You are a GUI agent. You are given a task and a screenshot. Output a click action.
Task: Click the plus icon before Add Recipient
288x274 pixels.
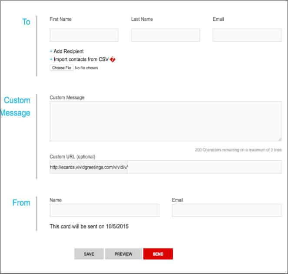point(51,51)
